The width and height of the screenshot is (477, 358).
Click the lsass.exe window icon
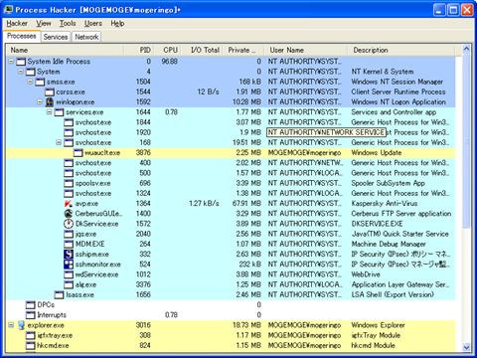(59, 294)
